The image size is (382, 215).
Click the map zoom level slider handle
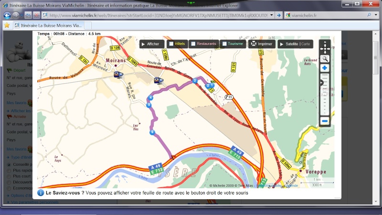(321, 83)
